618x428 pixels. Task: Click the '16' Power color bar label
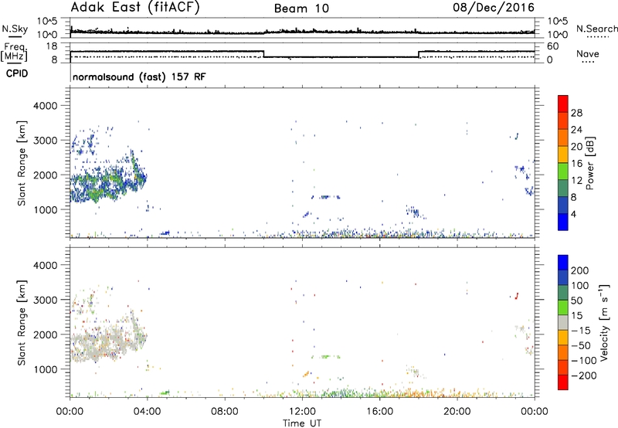tap(576, 164)
